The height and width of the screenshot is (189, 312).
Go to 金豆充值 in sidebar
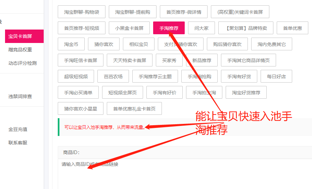pyautogui.click(x=18, y=129)
